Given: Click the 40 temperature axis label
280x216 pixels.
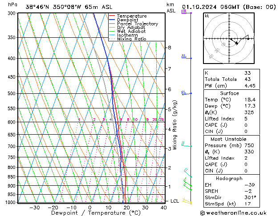Looking at the screenshot, I should (x=163, y=208).
